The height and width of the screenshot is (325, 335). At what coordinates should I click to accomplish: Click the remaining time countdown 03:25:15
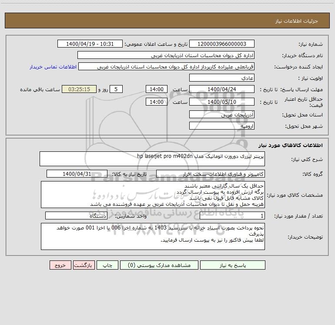79,89
